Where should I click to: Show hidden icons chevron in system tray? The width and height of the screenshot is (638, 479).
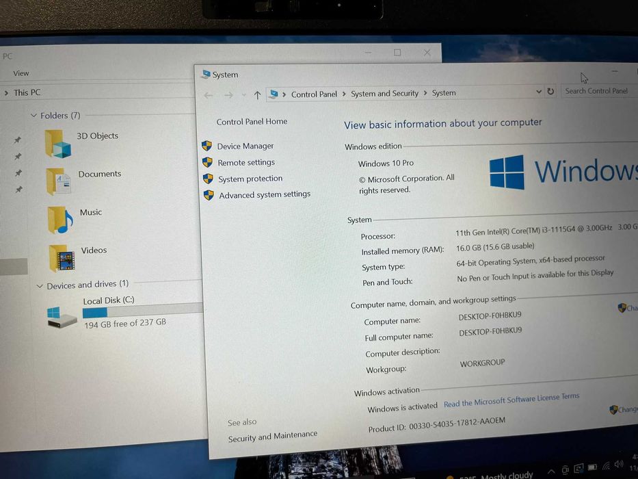coord(551,471)
